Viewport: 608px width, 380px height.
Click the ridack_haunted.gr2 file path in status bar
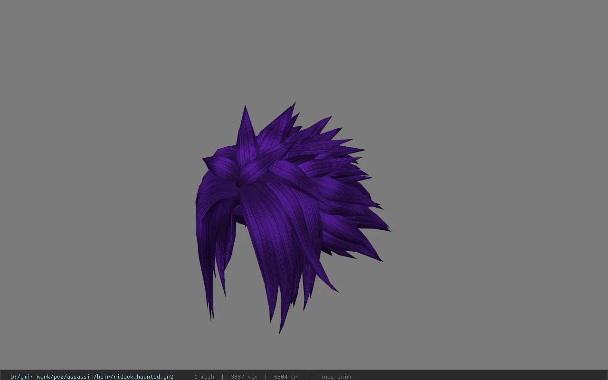tap(92, 377)
